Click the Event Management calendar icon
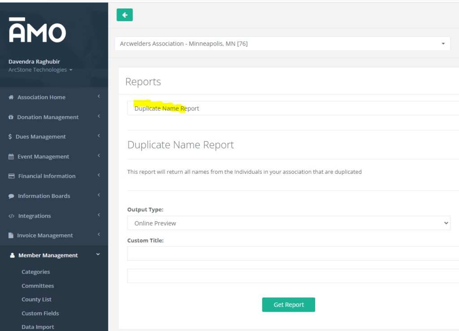The width and height of the screenshot is (459, 331). 11,157
